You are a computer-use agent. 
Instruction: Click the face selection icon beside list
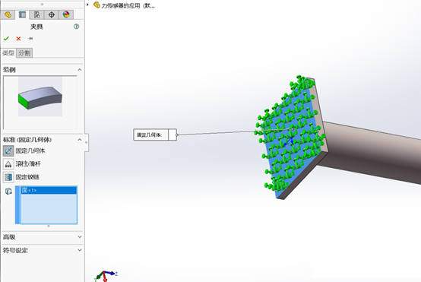[8, 192]
